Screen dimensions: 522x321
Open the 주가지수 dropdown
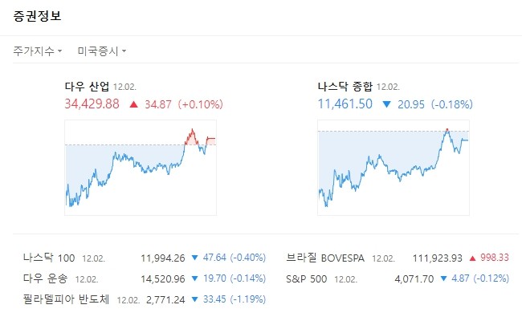37,51
